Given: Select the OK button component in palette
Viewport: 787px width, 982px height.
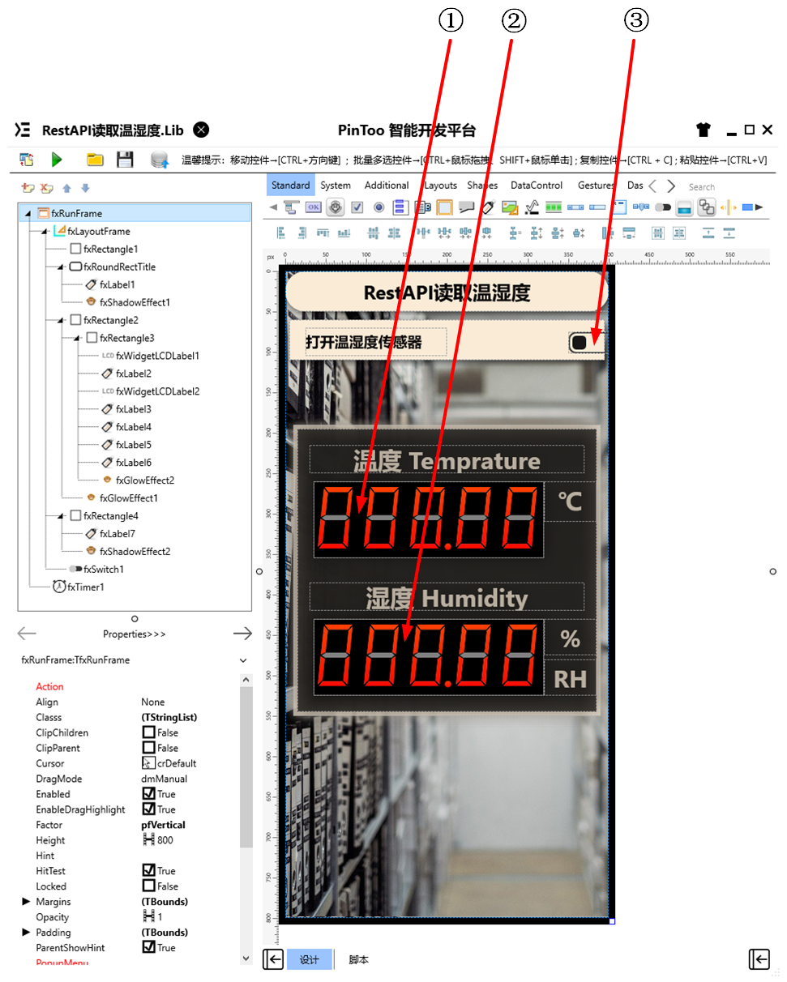Looking at the screenshot, I should pyautogui.click(x=313, y=207).
